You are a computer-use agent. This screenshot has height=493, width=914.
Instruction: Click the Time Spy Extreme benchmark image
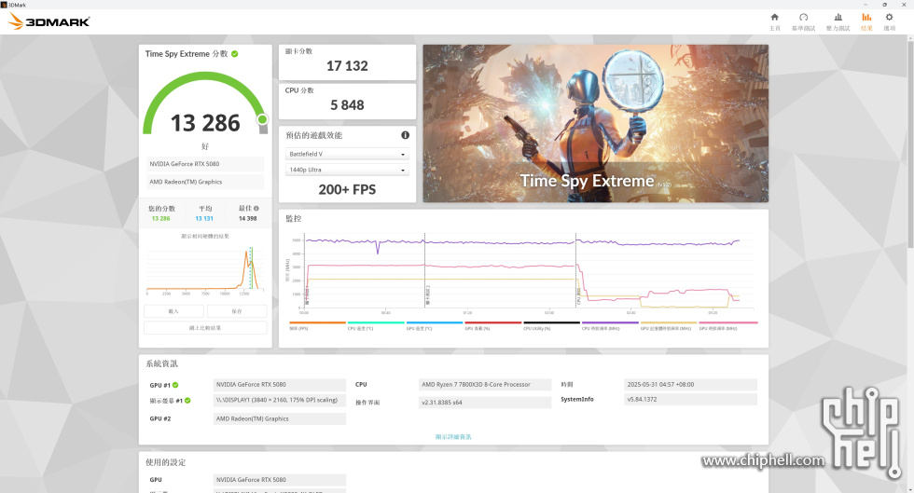click(595, 124)
